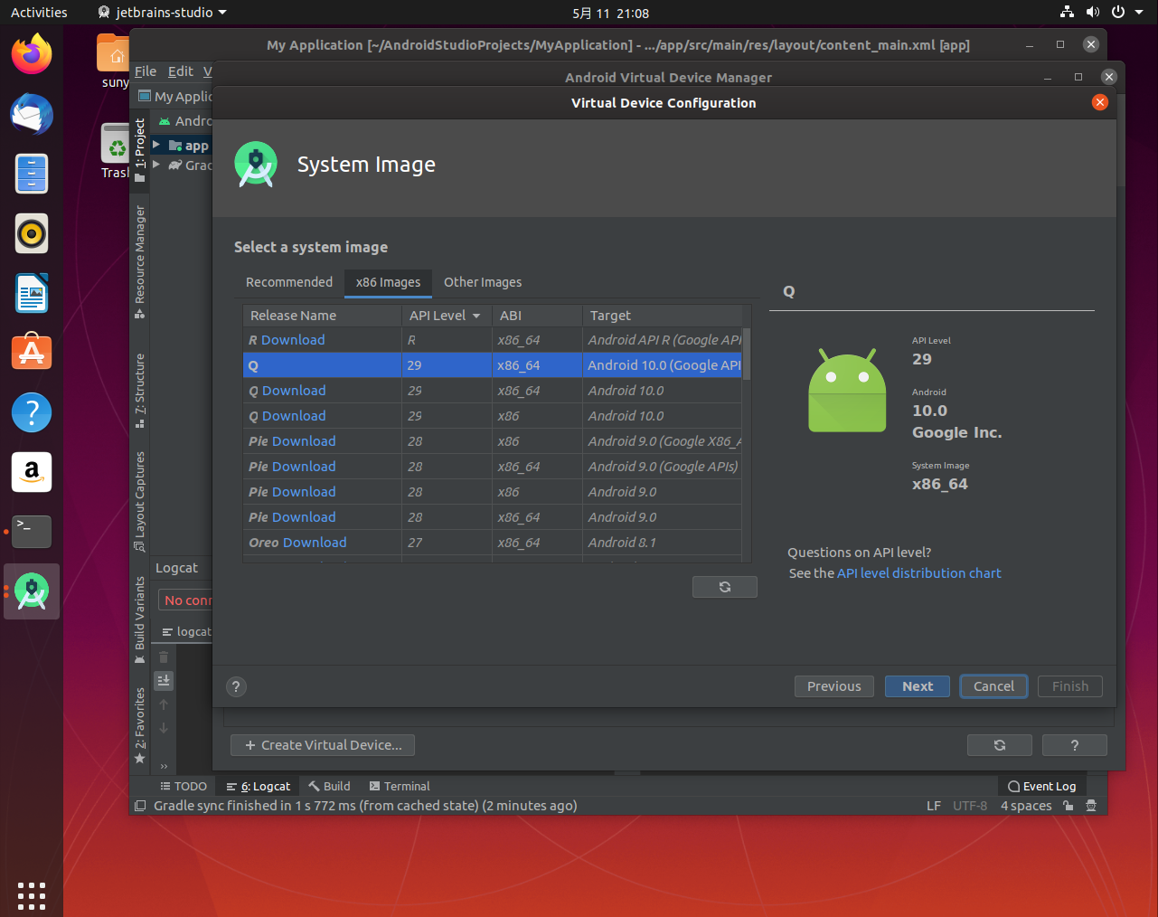The image size is (1158, 917).
Task: Select the highlighted Q API 29 row
Action: coord(493,365)
